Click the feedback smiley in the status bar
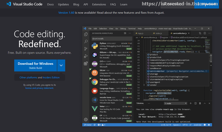 point(205,125)
